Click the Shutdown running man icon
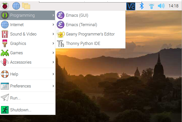Screen dimensions: 182x122 5,110
